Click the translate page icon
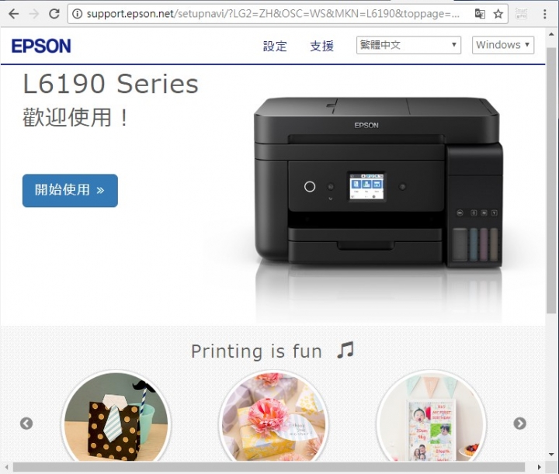The image size is (559, 474). (x=480, y=14)
